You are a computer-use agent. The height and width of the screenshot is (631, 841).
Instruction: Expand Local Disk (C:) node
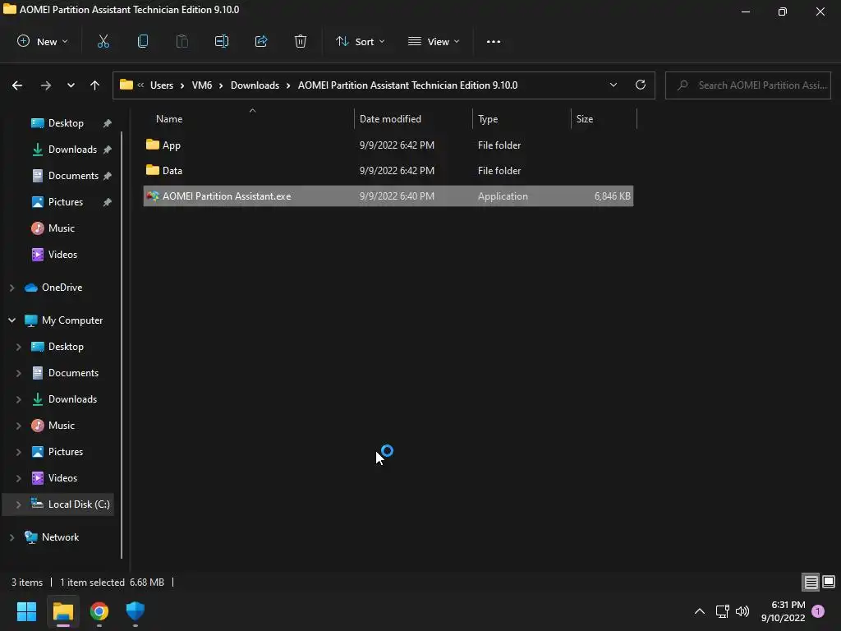(18, 504)
